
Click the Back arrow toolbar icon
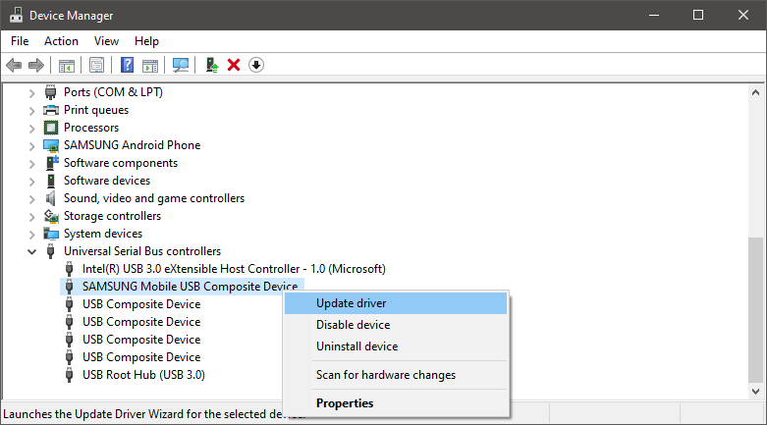click(x=14, y=66)
